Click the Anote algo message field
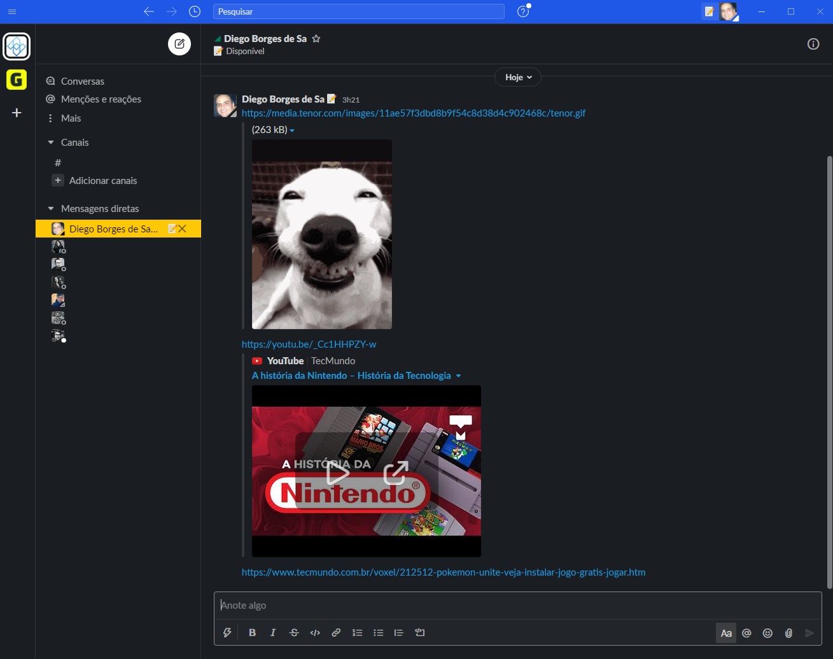This screenshot has height=659, width=833. (x=517, y=606)
